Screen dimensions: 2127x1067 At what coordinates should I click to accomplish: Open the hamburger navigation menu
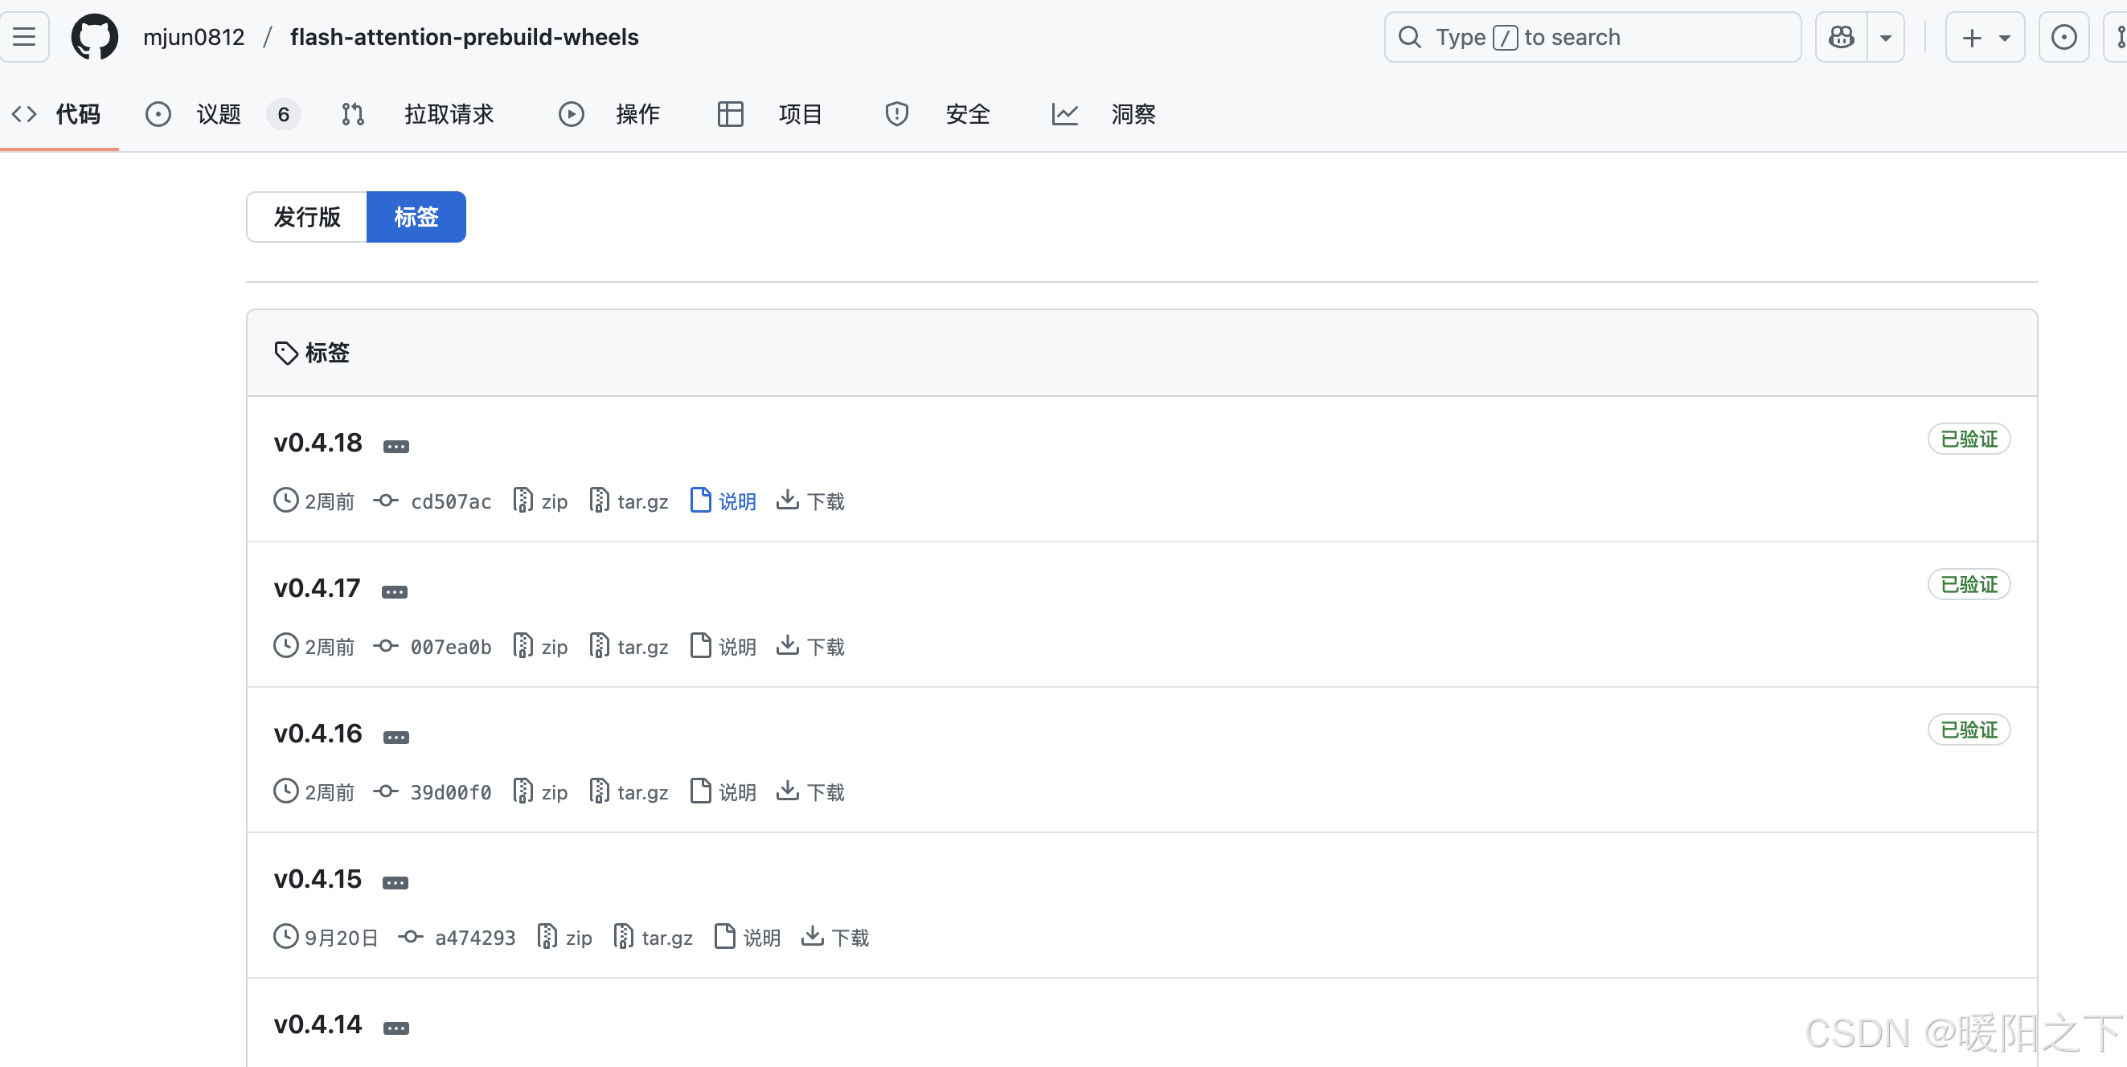(x=24, y=37)
